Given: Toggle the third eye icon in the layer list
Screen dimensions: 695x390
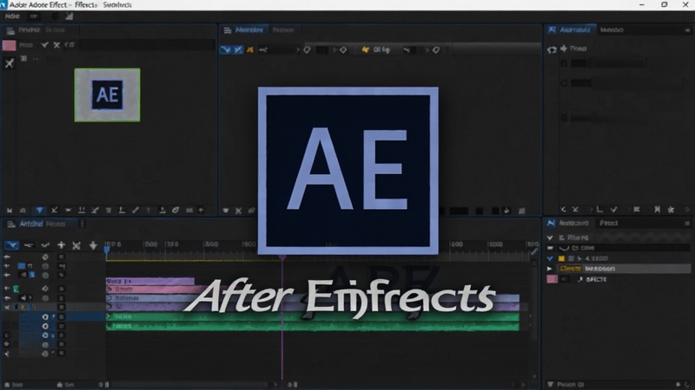Looking at the screenshot, I should 45,335.
